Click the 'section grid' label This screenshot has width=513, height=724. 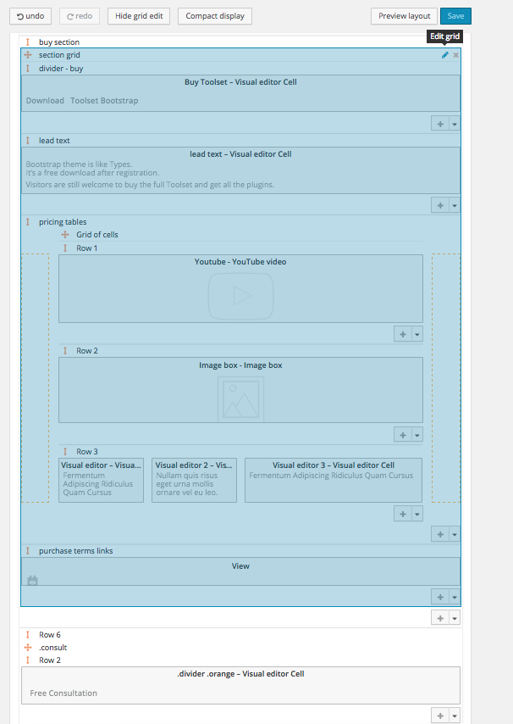(x=59, y=55)
